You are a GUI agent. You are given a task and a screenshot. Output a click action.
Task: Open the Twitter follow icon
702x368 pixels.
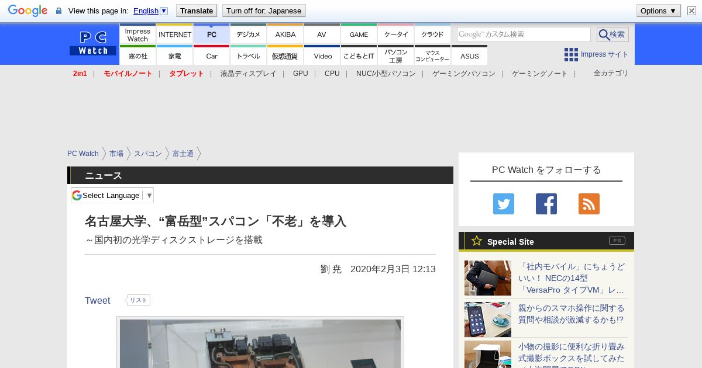(504, 204)
